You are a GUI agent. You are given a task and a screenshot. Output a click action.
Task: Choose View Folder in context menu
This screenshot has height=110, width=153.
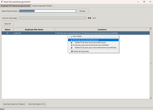click(x=93, y=36)
